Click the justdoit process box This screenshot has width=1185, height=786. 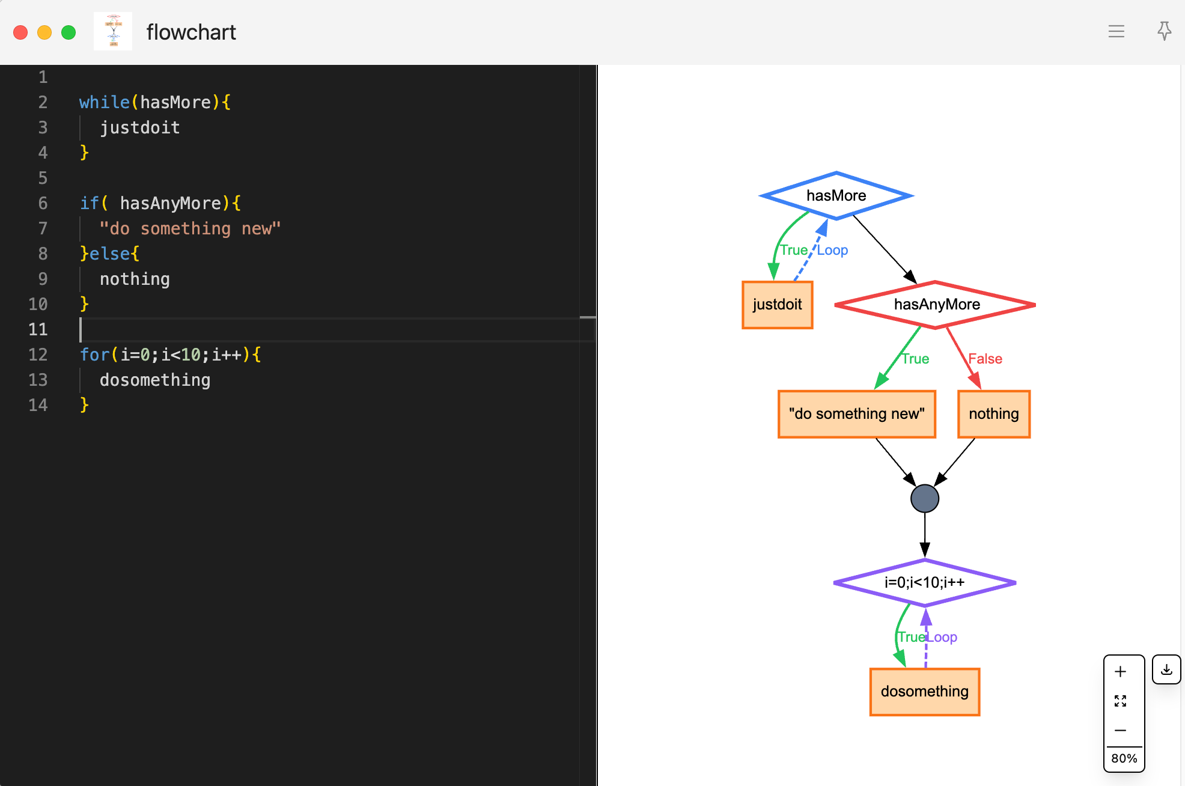pyautogui.click(x=777, y=305)
